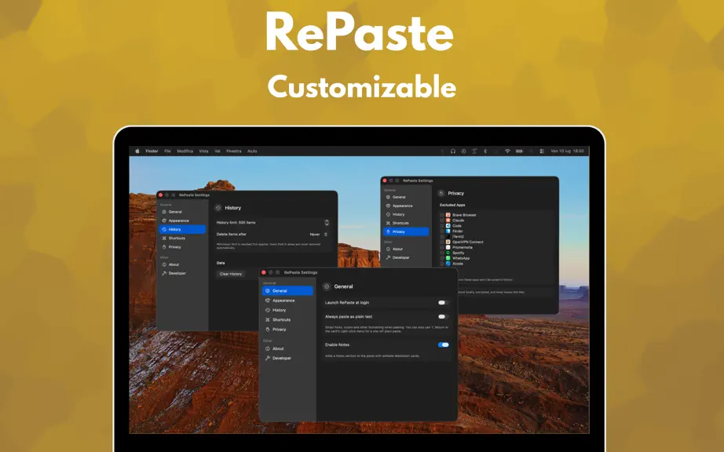Image resolution: width=724 pixels, height=452 pixels.
Task: Select General in the Privacy settings window sidebar
Action: [x=406, y=197]
